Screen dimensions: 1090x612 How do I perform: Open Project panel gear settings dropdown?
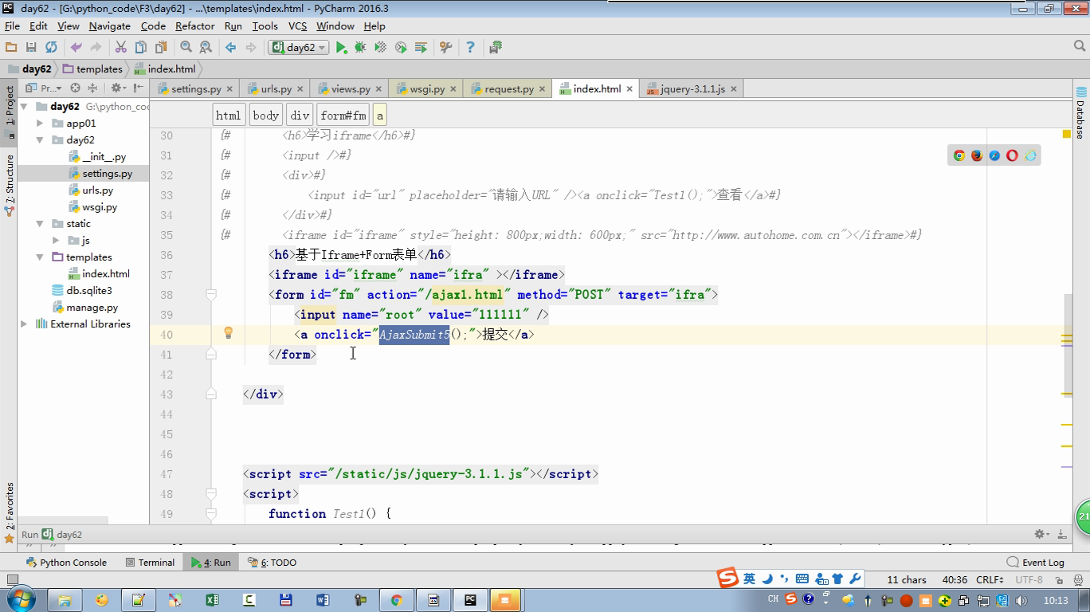118,88
